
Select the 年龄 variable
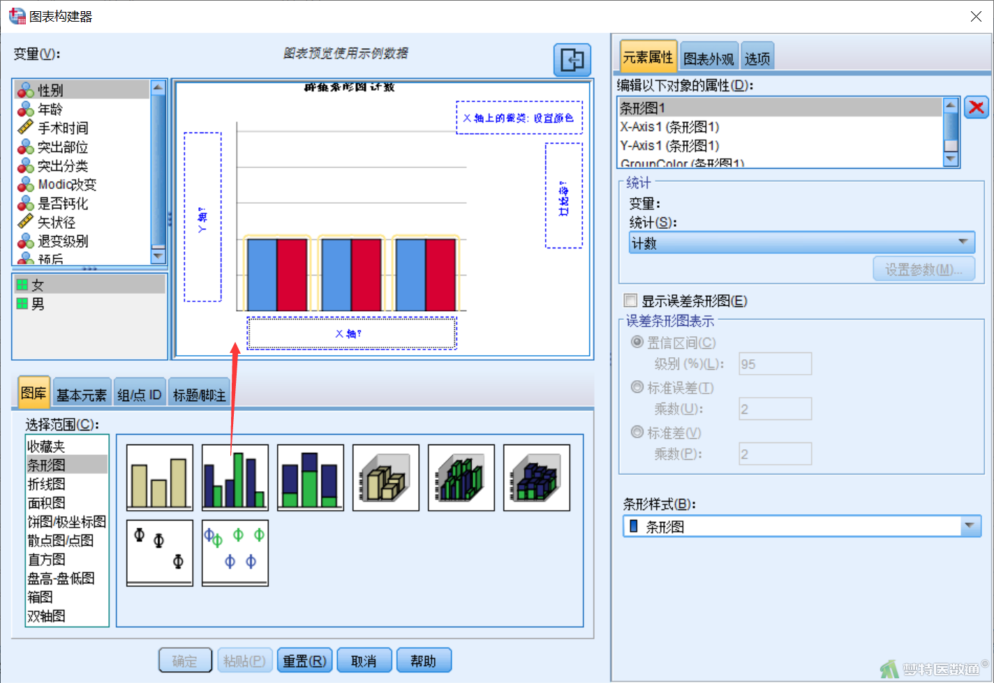82,109
